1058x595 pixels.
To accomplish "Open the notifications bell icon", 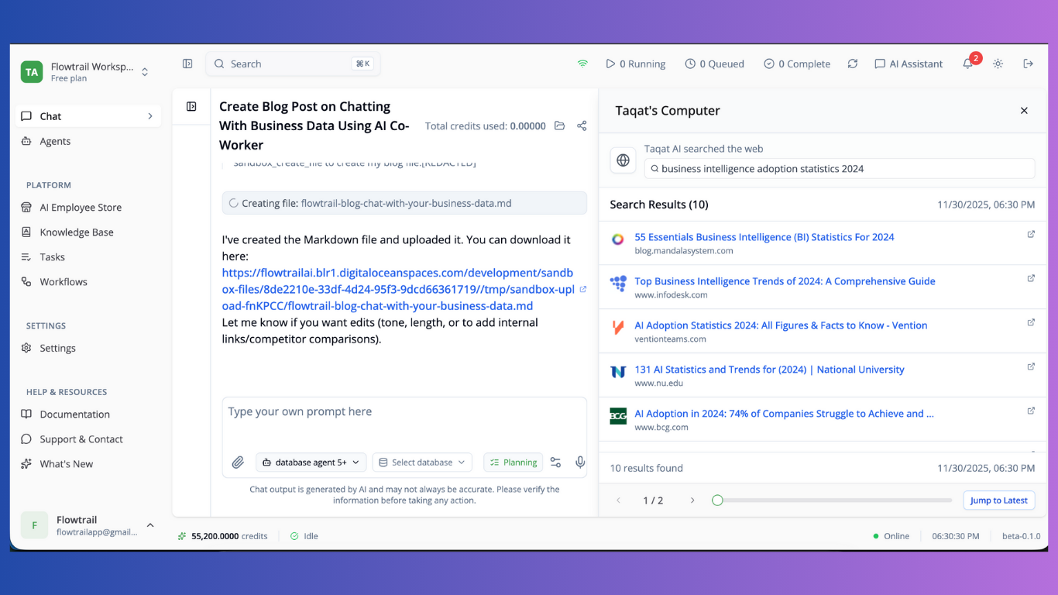I will 967,64.
